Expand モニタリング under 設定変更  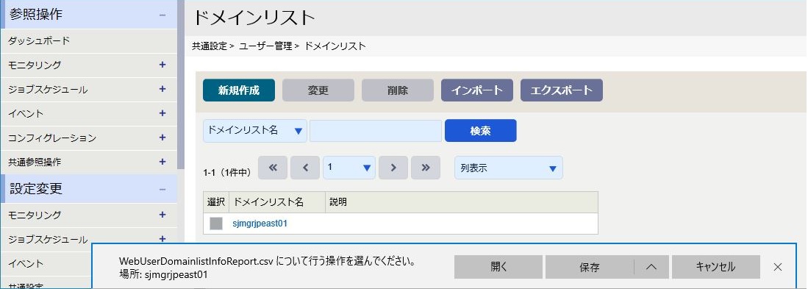pyautogui.click(x=162, y=215)
